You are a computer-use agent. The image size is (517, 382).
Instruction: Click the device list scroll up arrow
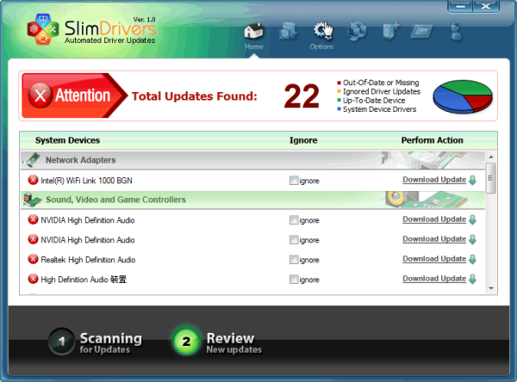tap(491, 157)
